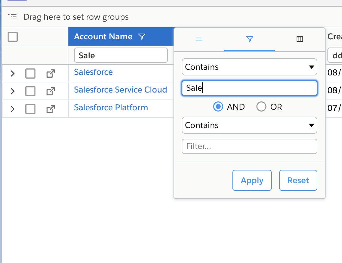Select the OR radio button

(x=262, y=107)
